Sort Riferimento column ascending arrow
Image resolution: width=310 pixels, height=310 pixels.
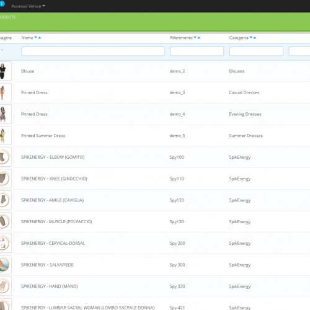199,38
